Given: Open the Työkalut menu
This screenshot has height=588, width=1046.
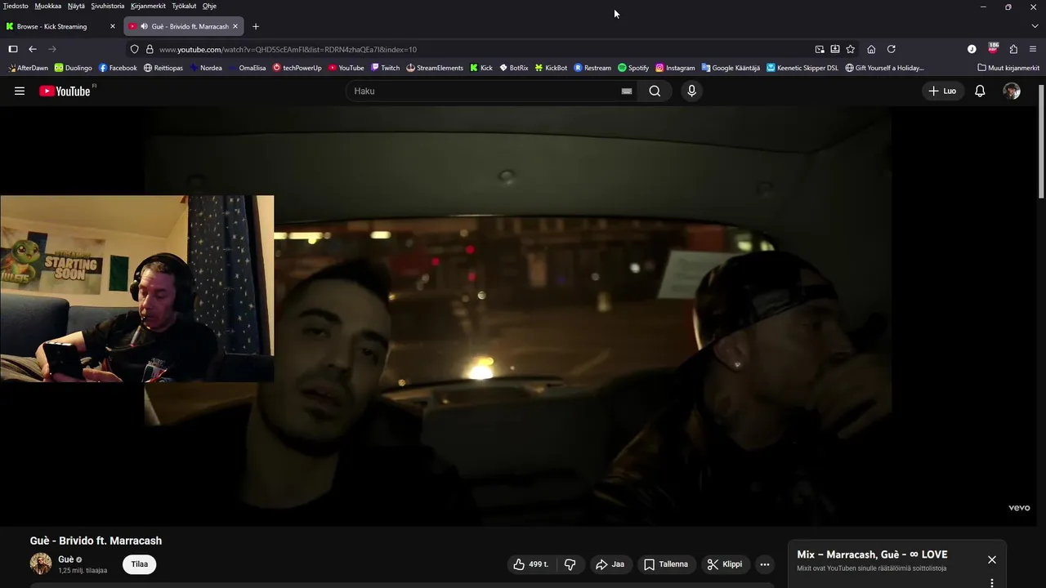Looking at the screenshot, I should [x=184, y=6].
